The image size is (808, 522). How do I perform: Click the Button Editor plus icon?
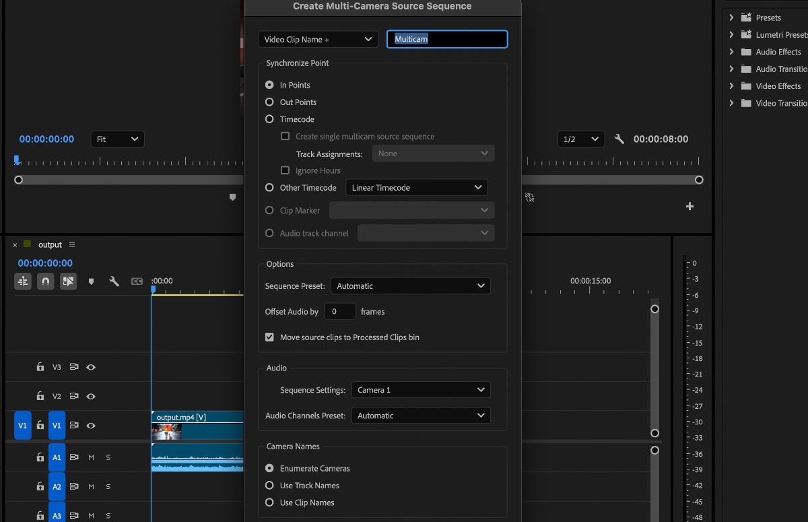(x=689, y=206)
